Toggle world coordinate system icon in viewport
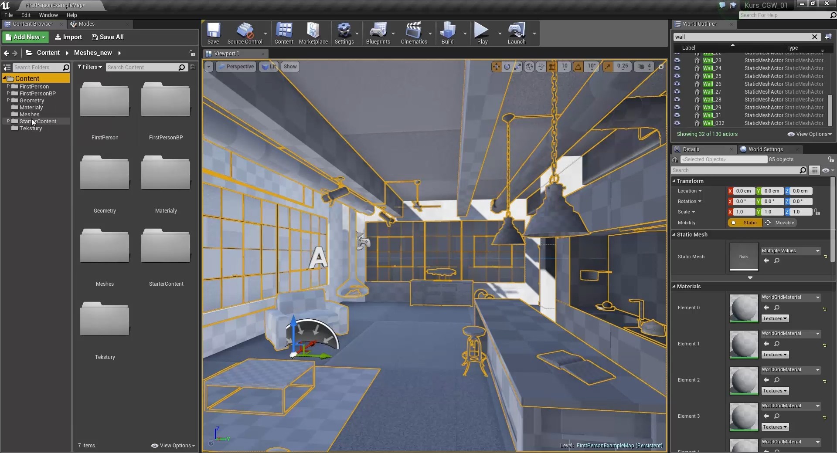The height and width of the screenshot is (453, 837). [x=529, y=67]
